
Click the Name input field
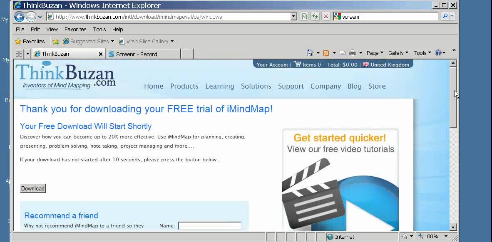pos(210,226)
